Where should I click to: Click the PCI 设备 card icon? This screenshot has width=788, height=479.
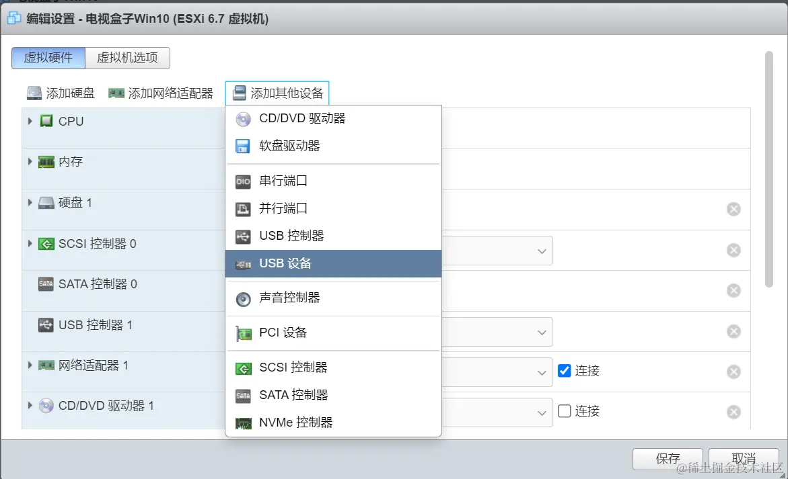pos(243,333)
